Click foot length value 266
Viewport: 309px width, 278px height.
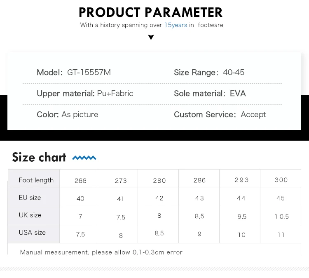click(80, 181)
